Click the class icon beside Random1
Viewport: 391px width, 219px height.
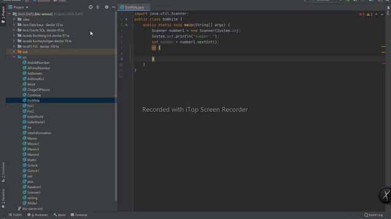(x=24, y=187)
